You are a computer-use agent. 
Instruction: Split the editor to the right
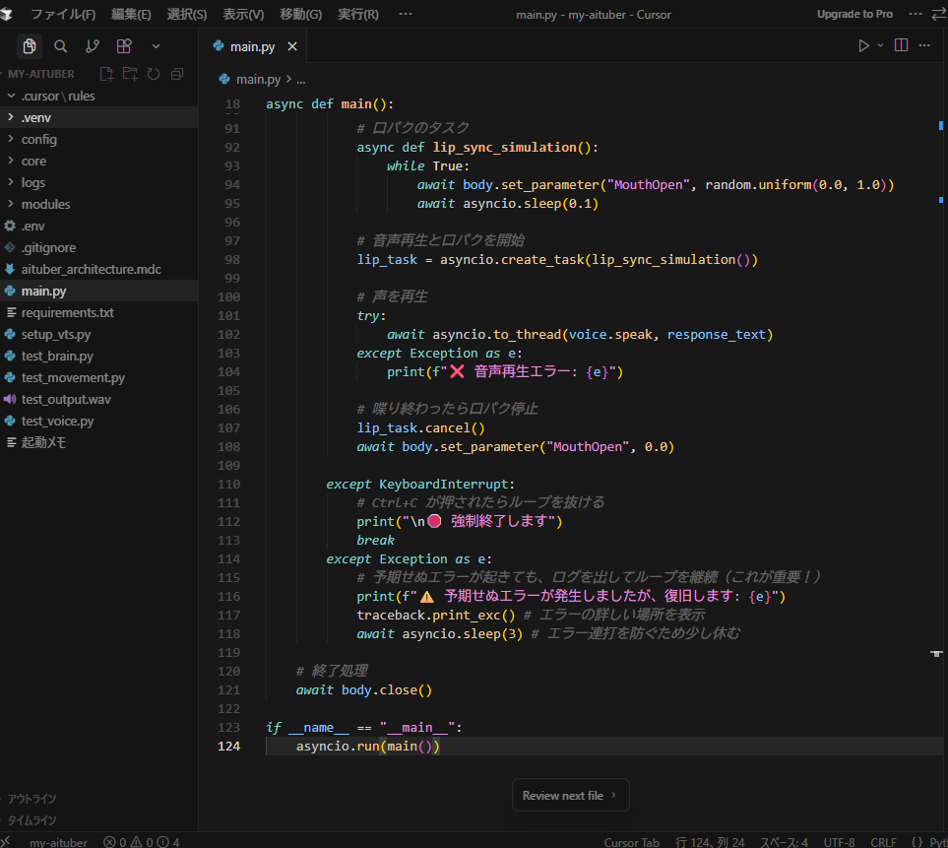[x=901, y=46]
